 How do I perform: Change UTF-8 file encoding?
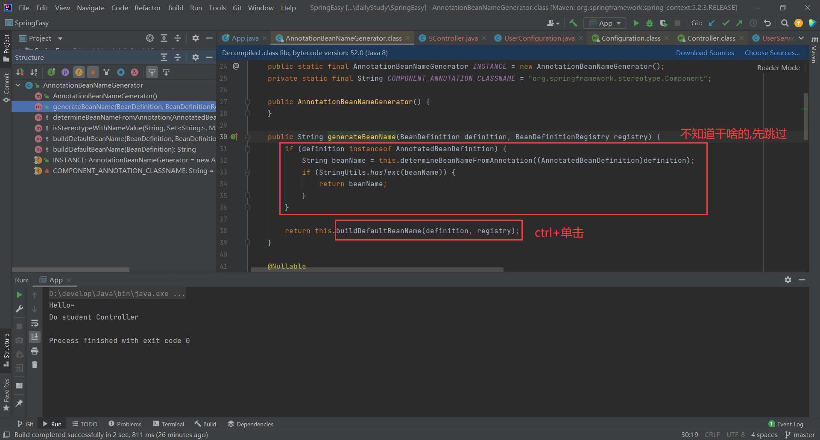click(735, 435)
